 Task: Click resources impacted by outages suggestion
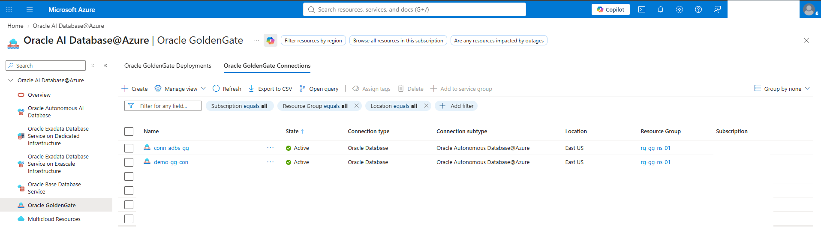pos(499,41)
